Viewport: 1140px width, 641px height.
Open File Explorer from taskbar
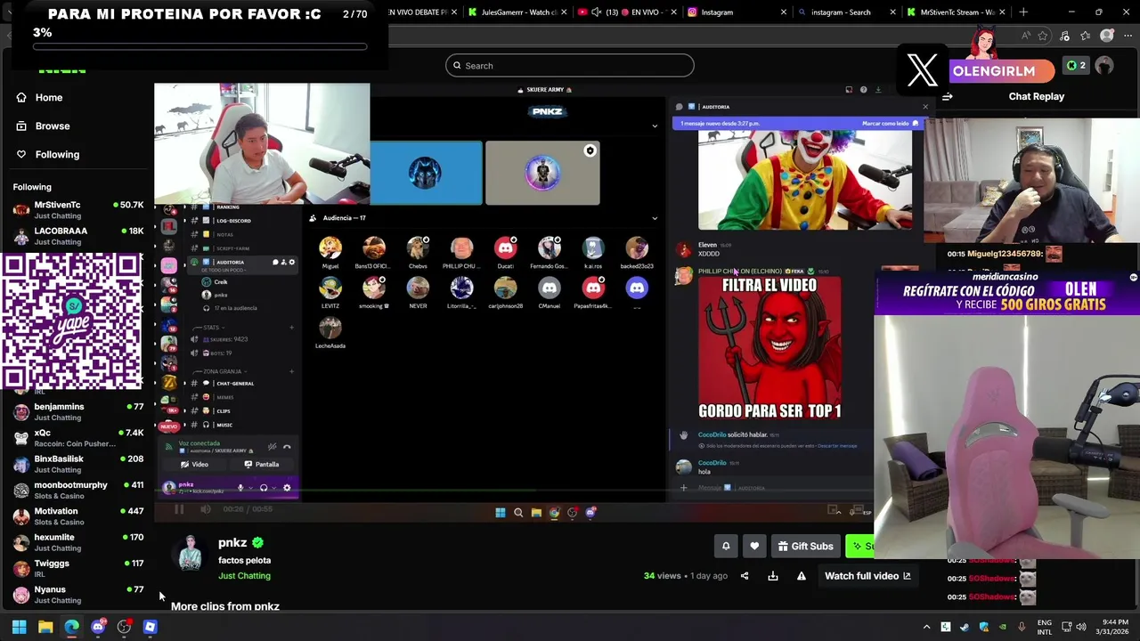pos(45,627)
